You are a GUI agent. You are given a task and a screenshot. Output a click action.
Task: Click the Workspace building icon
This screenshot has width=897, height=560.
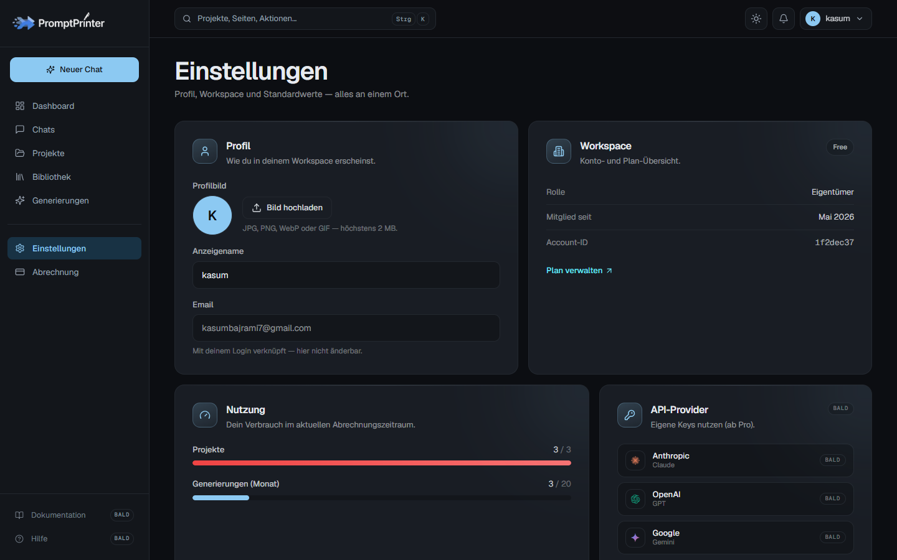(x=559, y=151)
